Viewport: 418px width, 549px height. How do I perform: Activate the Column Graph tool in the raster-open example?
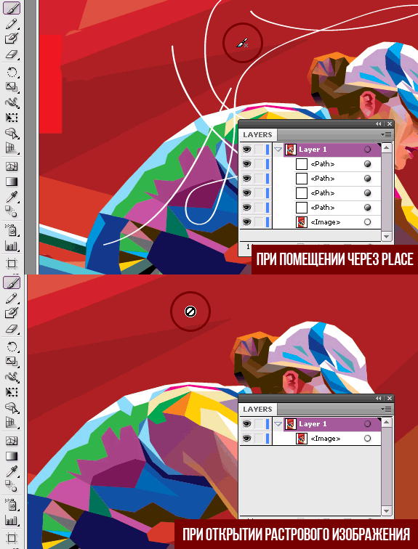(x=12, y=520)
